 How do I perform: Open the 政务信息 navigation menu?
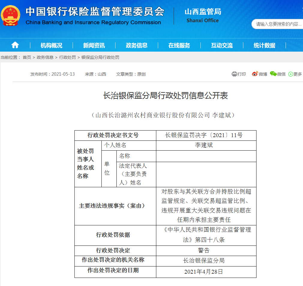pos(137,45)
